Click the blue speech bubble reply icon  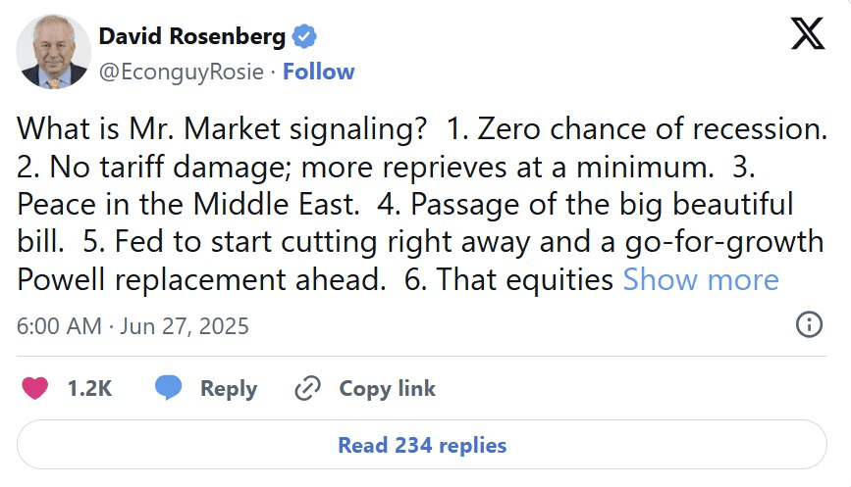pos(168,388)
